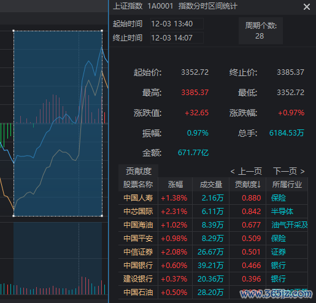This screenshot has height=303, width=316.
Task: Select the 中国平安 stock row
Action: 213,239
